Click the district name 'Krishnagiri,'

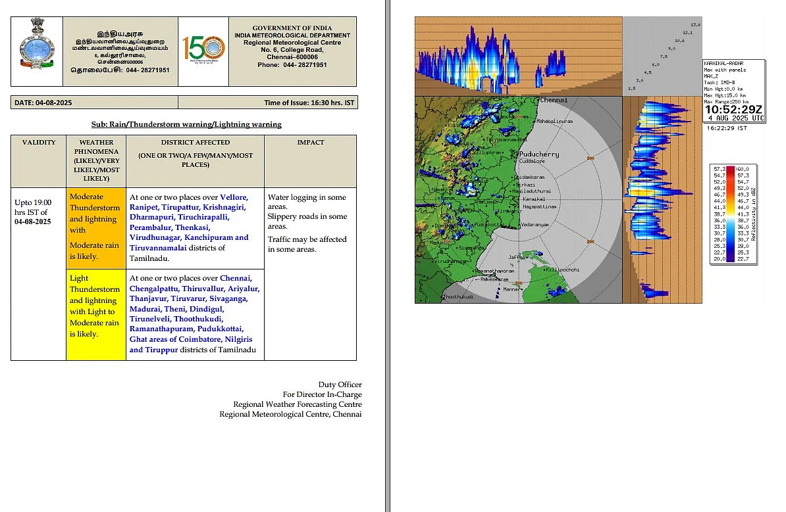click(x=224, y=207)
